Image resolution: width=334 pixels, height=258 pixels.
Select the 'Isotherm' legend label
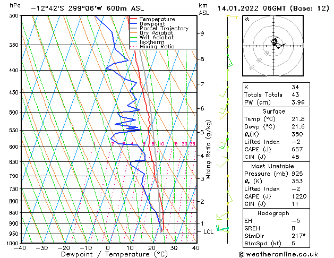coord(152,42)
